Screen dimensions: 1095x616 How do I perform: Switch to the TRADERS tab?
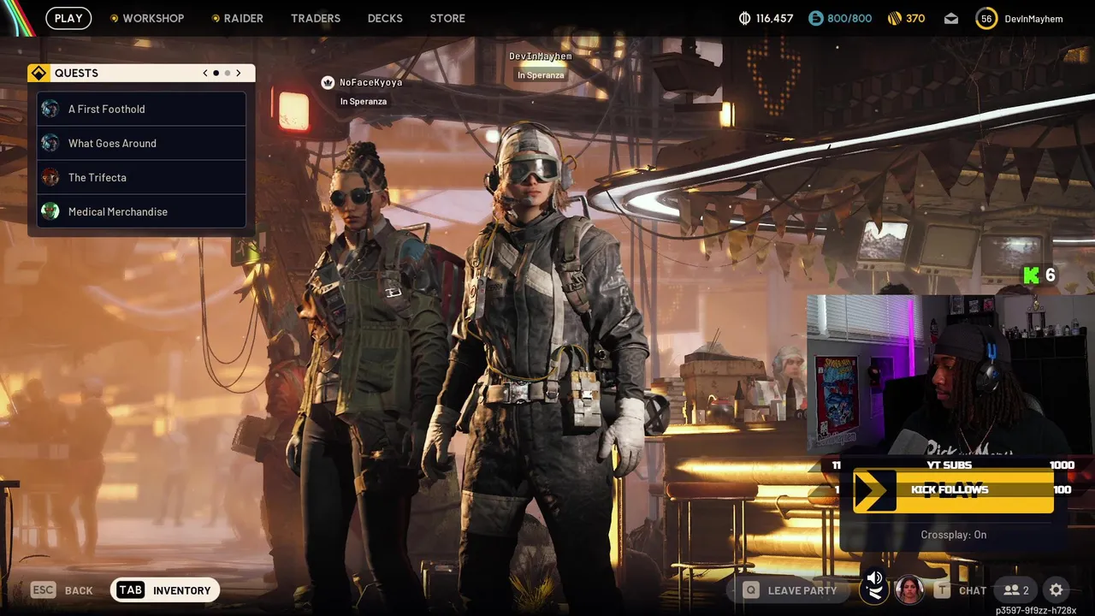tap(316, 18)
